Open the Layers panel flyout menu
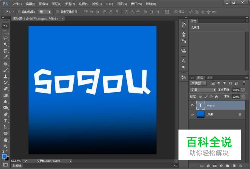This screenshot has width=250, height=169. (x=246, y=78)
